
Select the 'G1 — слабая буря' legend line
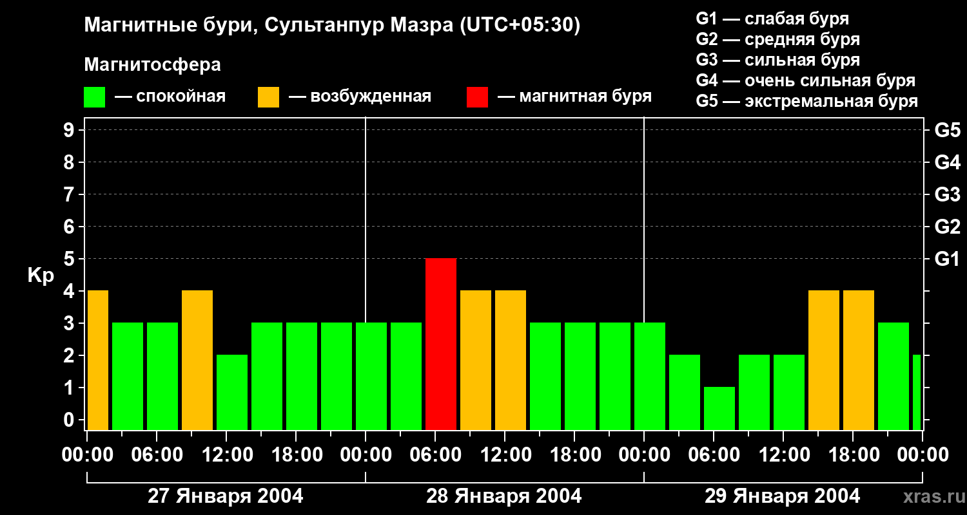tap(772, 19)
